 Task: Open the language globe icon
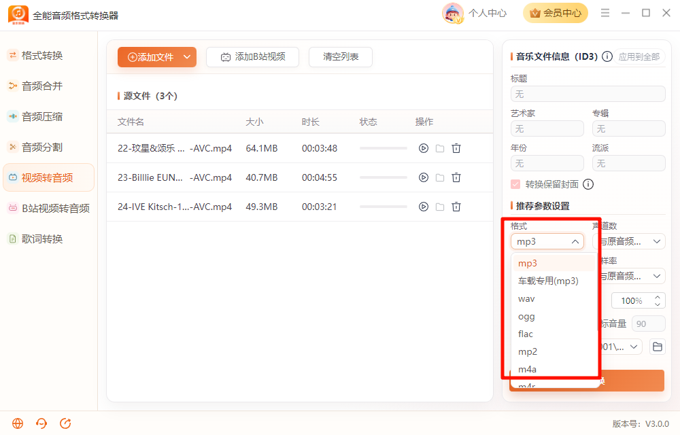pyautogui.click(x=18, y=423)
